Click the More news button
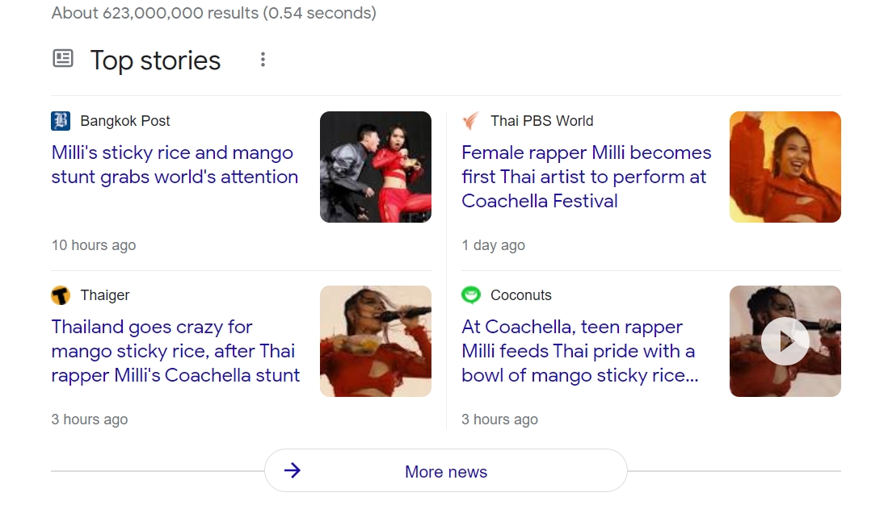Viewport: 888px width, 526px height. click(446, 471)
